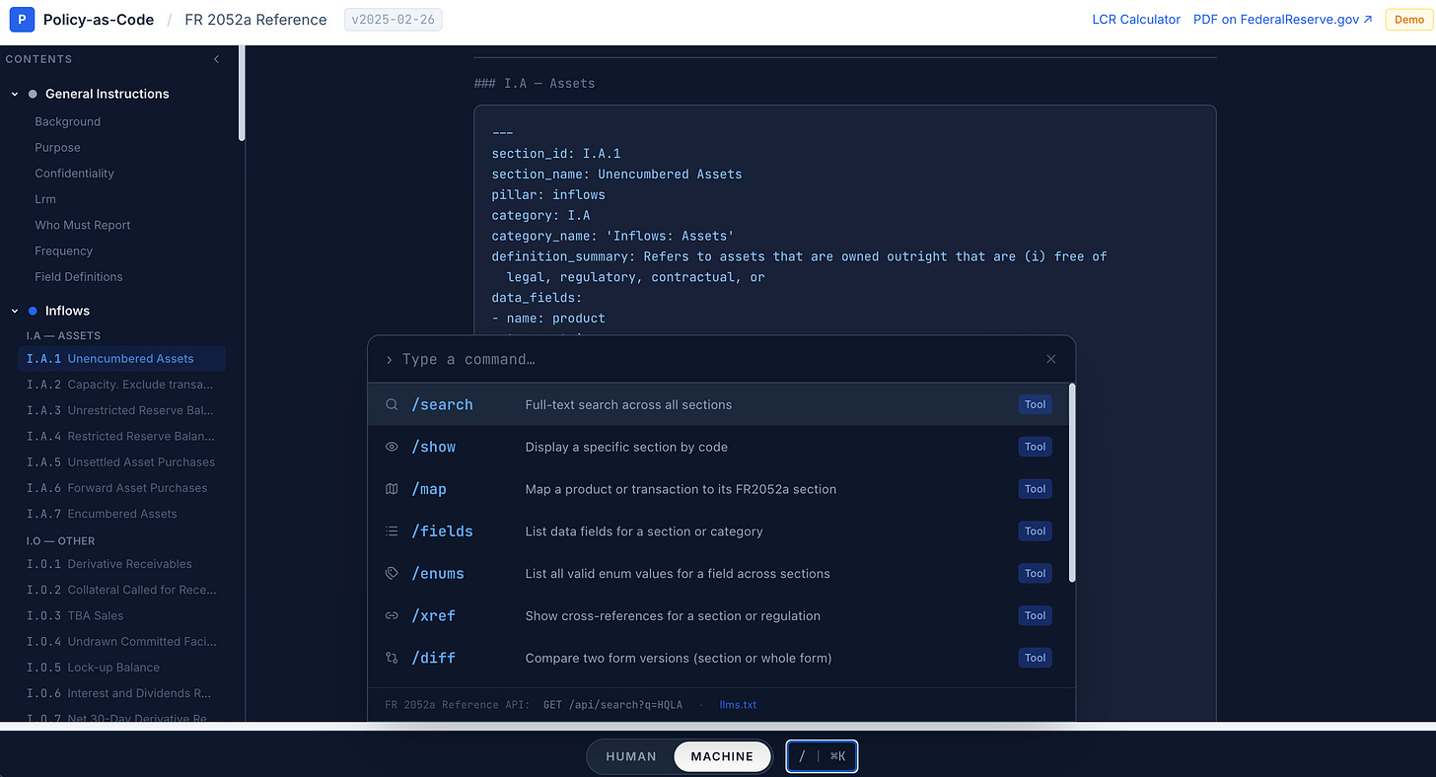Open the Frequency section
Image resolution: width=1436 pixels, height=777 pixels.
point(64,250)
